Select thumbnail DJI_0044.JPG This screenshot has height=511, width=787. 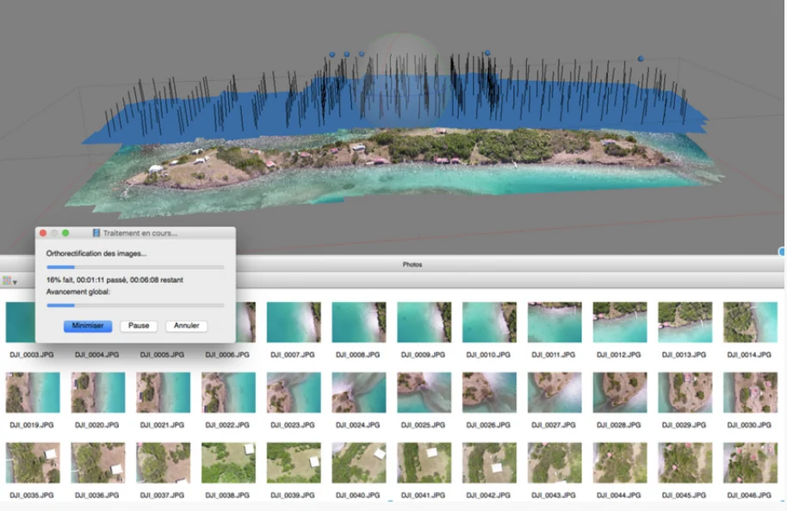620,462
